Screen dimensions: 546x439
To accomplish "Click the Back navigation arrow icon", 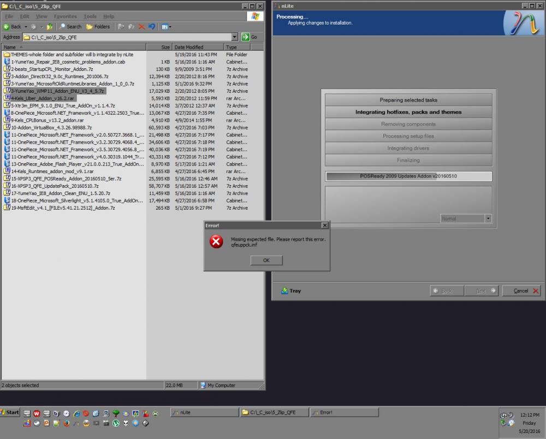I will pyautogui.click(x=7, y=26).
